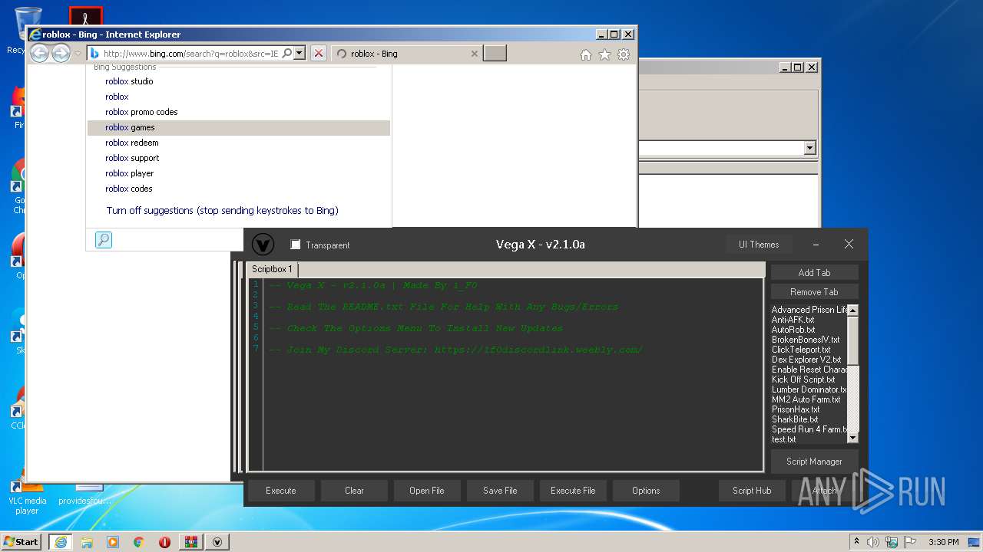Select PrisonHax.txt script
Screen dimensions: 983x552
796,409
